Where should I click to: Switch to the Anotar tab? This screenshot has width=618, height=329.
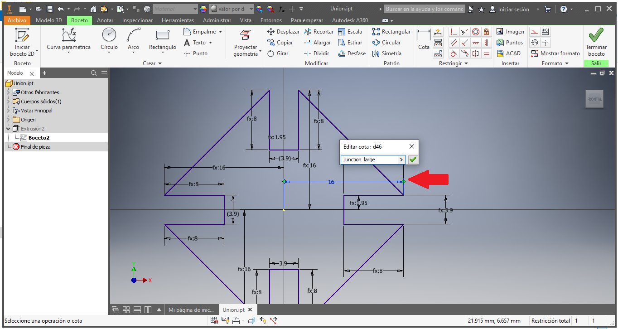click(x=105, y=20)
